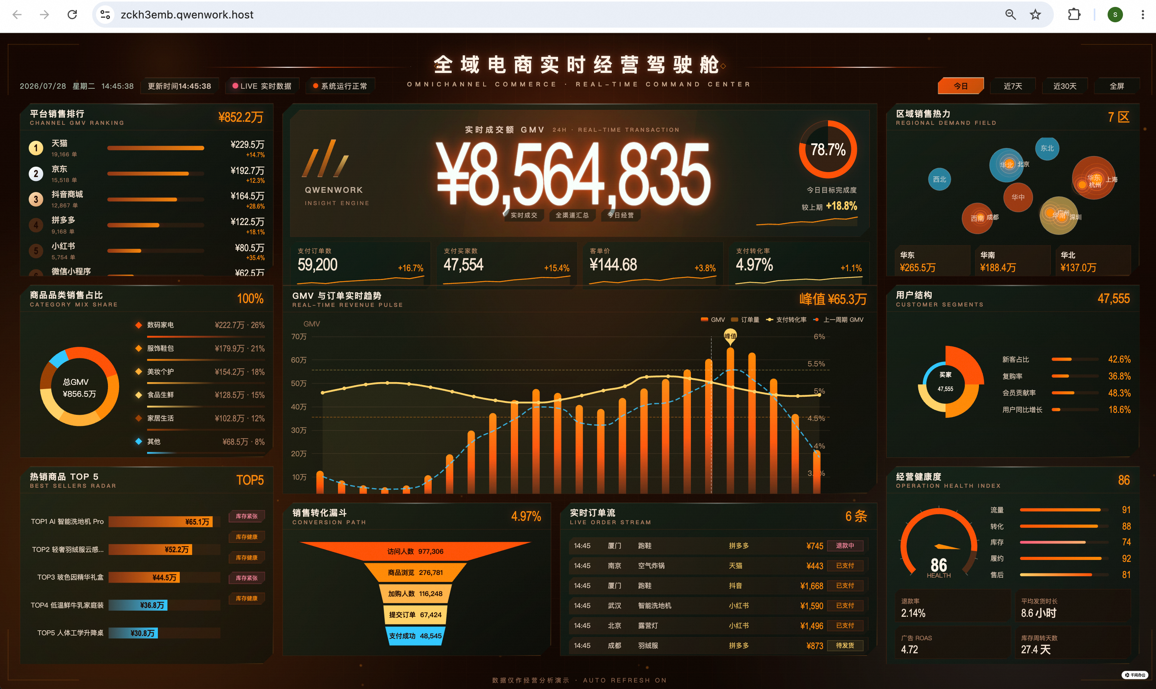Click the 78.7% target completion ring
Viewport: 1156px width, 689px height.
(828, 149)
